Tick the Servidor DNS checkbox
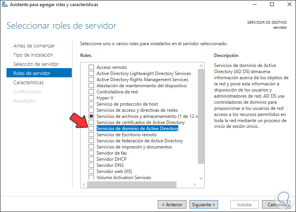 pos(91,165)
